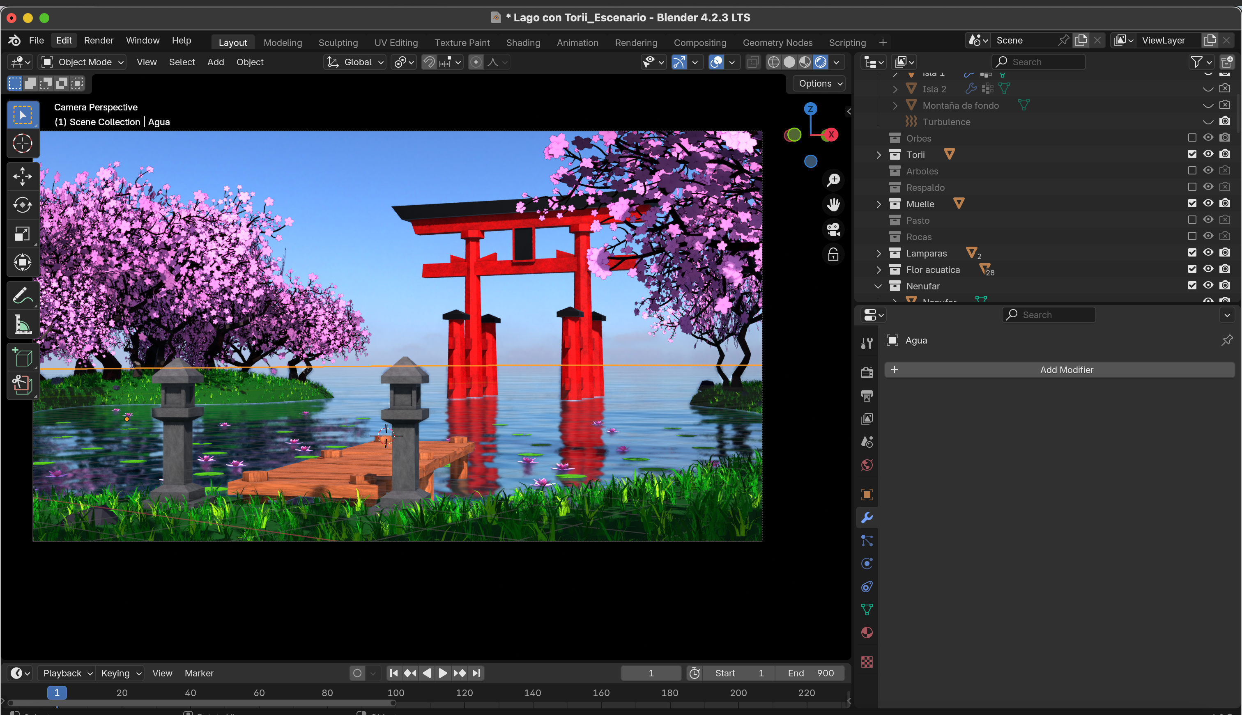
Task: Open the Material properties tab
Action: click(867, 632)
